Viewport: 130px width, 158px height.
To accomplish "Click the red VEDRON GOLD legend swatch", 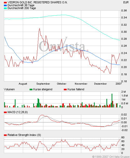I will (5, 3).
